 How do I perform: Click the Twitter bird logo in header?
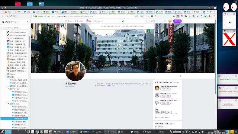123,21
